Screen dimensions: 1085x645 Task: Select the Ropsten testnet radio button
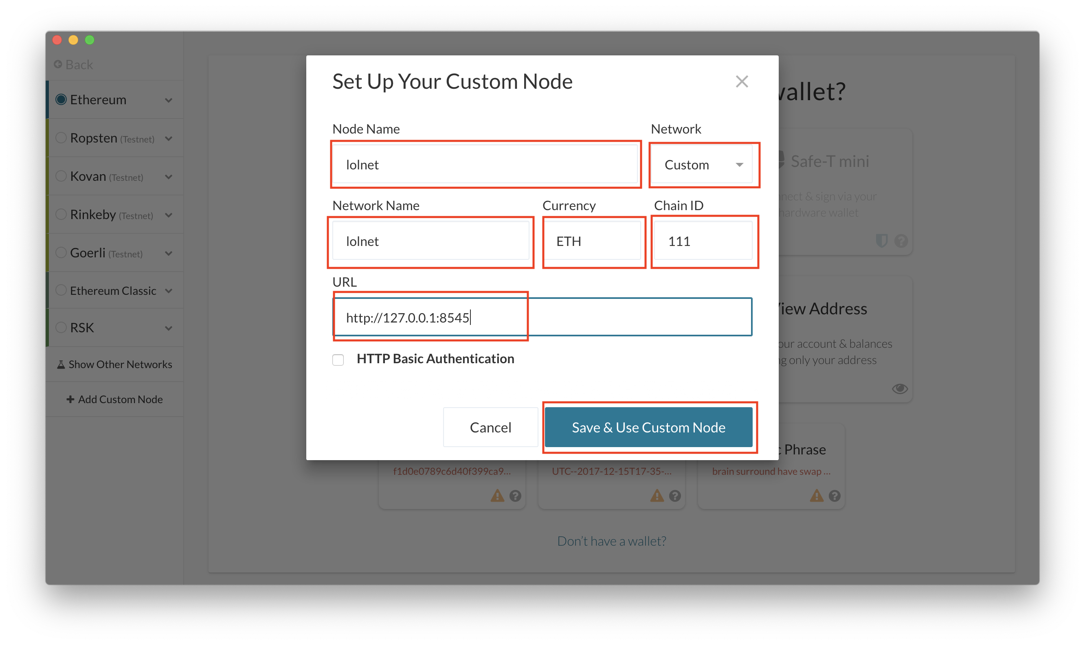(61, 138)
